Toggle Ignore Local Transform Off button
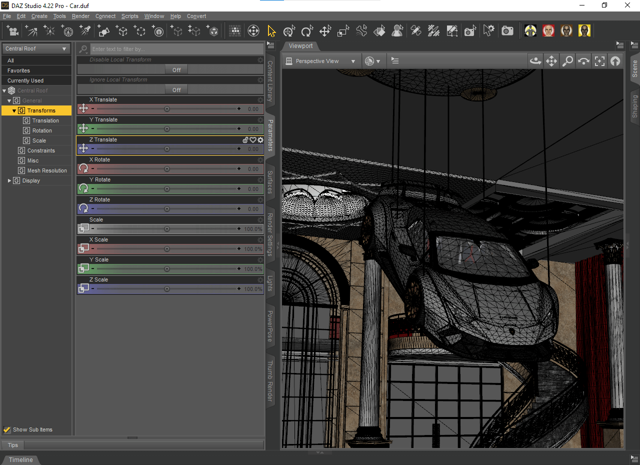Screen dimensions: 640x465 [176, 90]
